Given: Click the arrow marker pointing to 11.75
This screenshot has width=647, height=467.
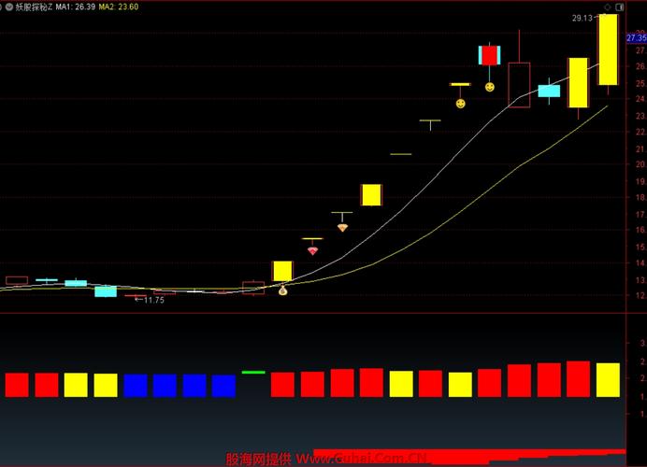Looking at the screenshot, I should pyautogui.click(x=139, y=300).
